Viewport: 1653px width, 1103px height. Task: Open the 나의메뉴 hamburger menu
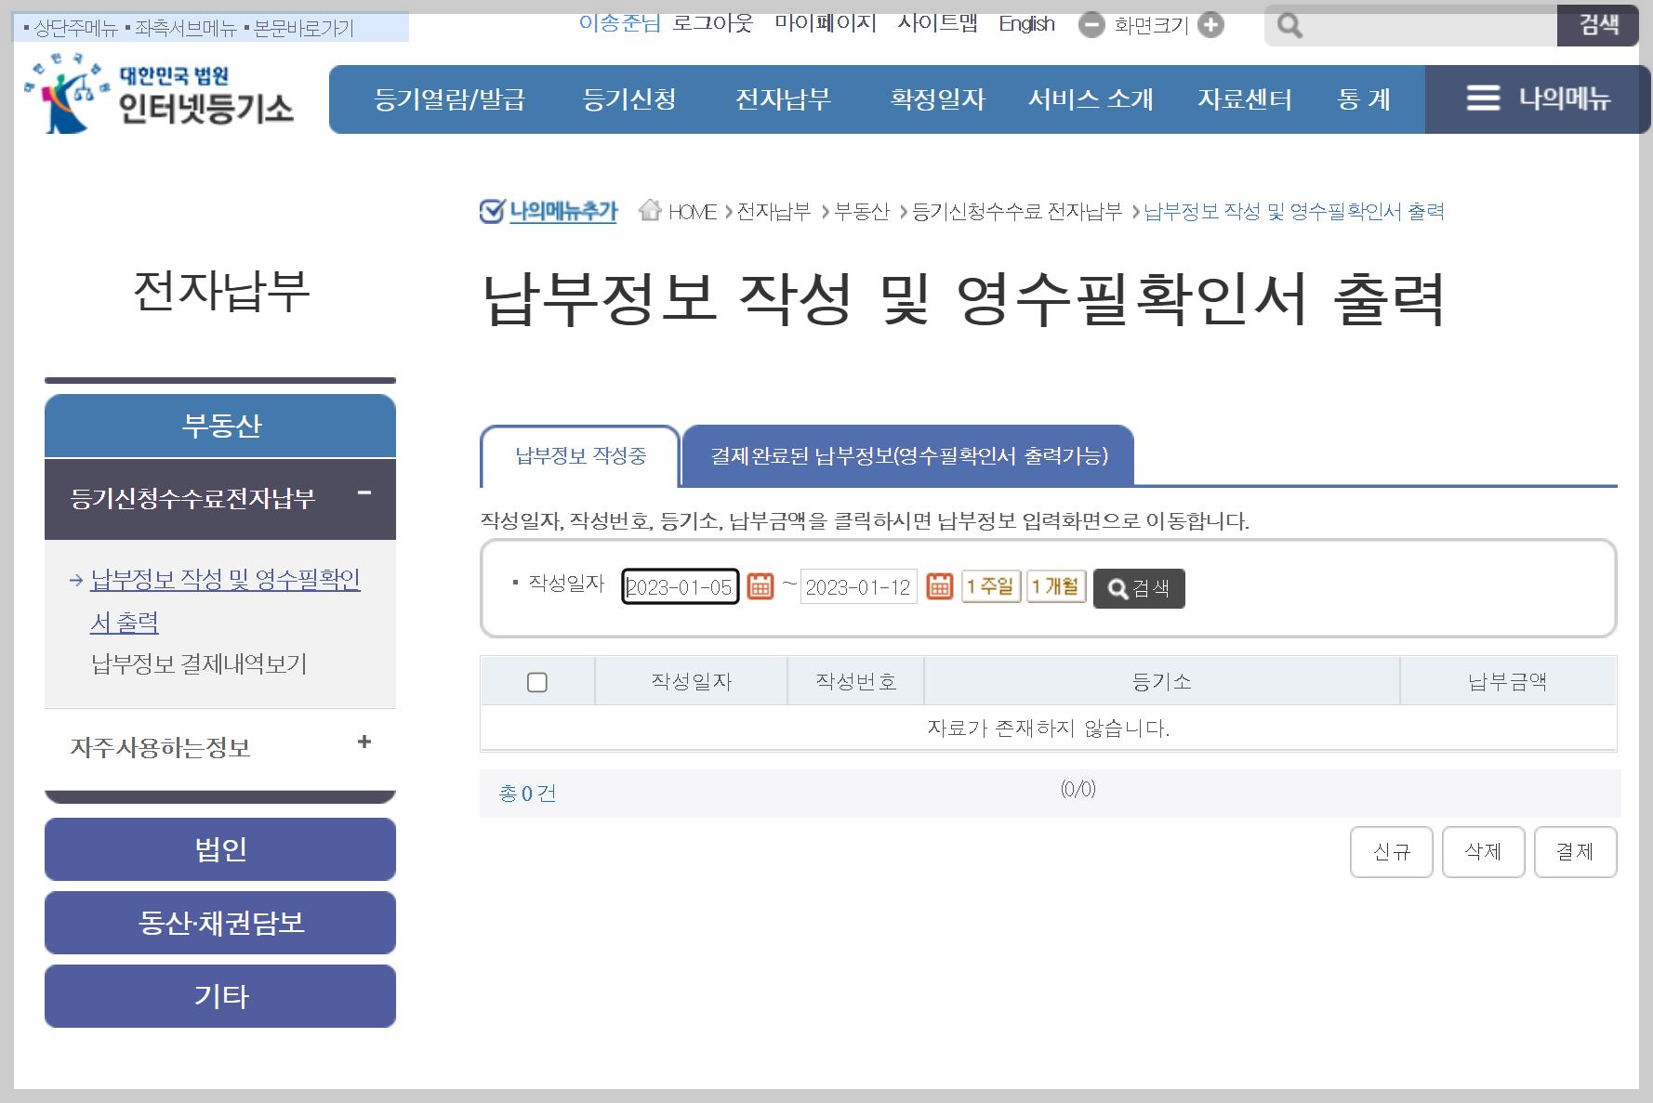[x=1538, y=98]
